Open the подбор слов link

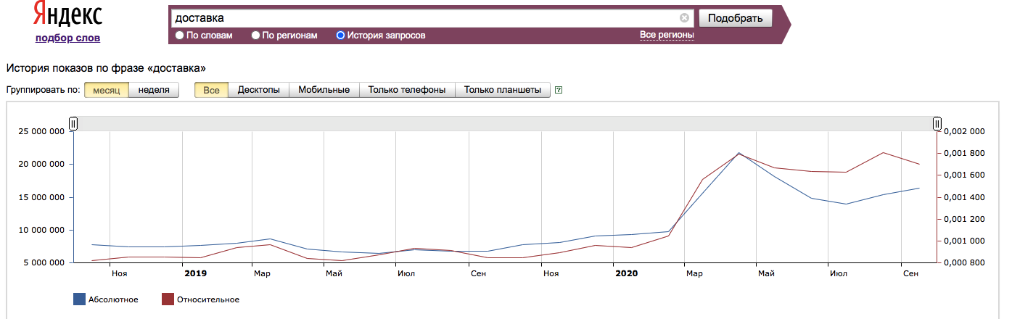click(x=67, y=38)
